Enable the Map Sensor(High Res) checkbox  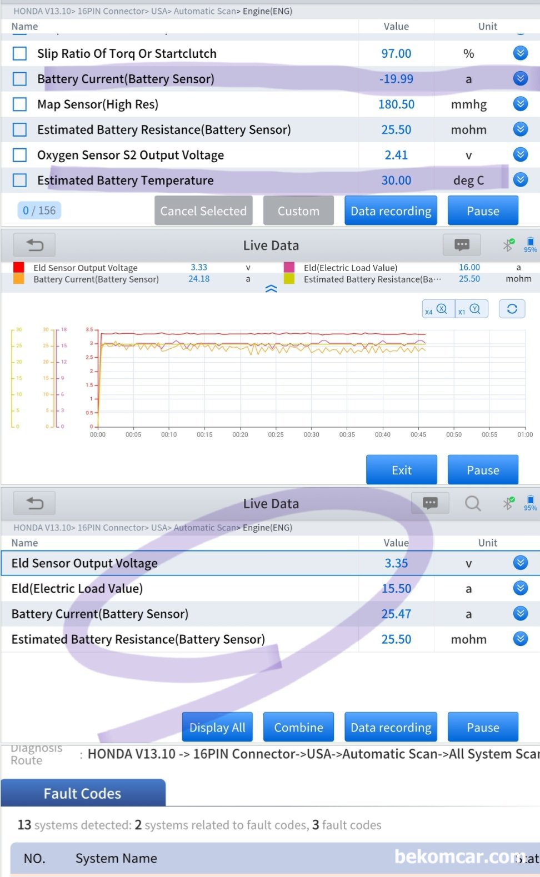[x=20, y=104]
